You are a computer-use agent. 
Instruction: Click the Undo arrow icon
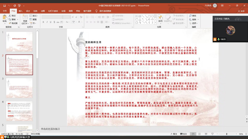(x=10, y=6)
